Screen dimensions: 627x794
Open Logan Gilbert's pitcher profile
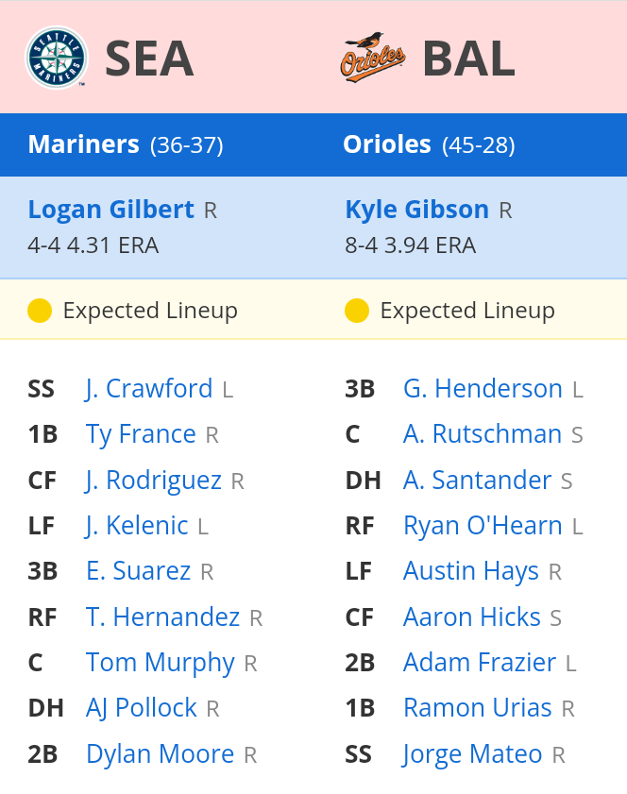click(x=110, y=210)
